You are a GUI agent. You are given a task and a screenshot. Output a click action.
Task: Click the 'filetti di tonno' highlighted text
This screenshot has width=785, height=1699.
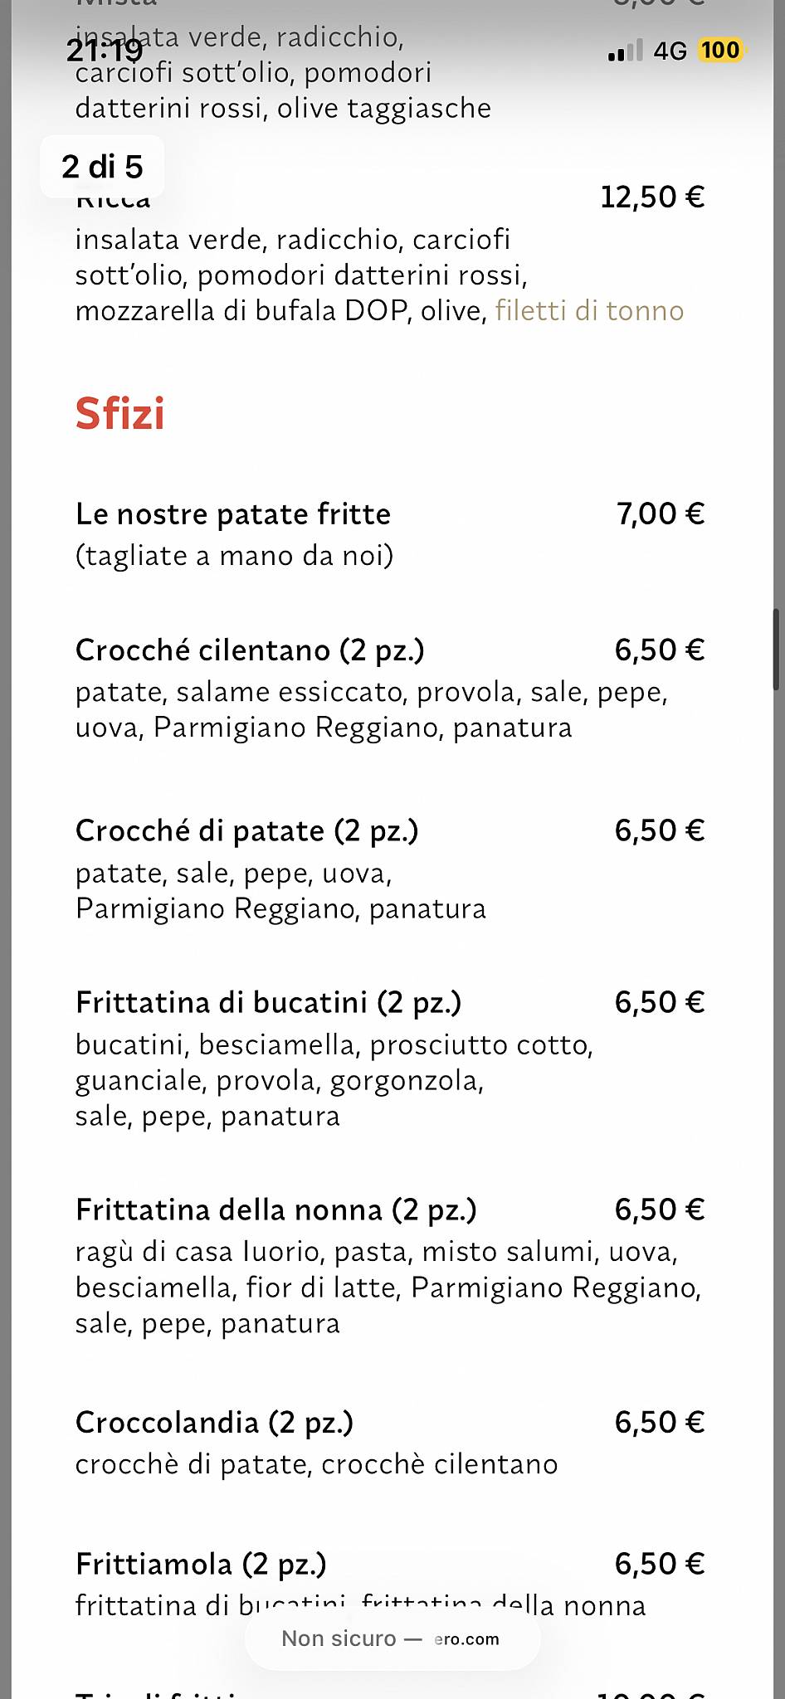(589, 311)
